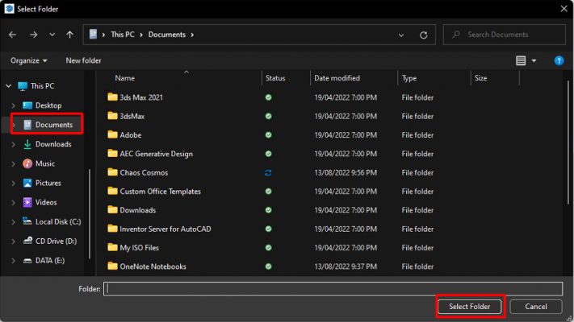Viewport: 574px width, 322px height.
Task: Click the Back navigation arrow
Action: tap(12, 35)
